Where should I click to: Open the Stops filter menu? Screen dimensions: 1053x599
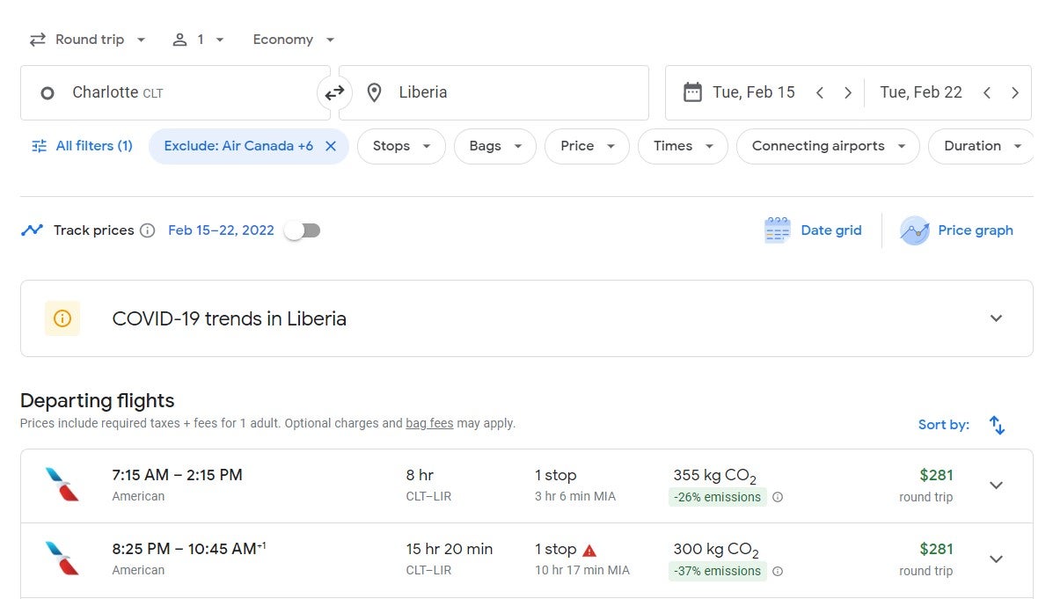click(x=401, y=146)
